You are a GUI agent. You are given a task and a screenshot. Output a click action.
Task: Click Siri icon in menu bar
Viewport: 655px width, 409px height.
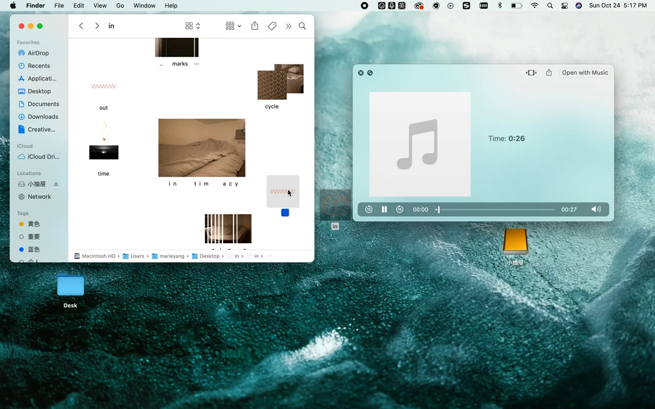point(579,6)
